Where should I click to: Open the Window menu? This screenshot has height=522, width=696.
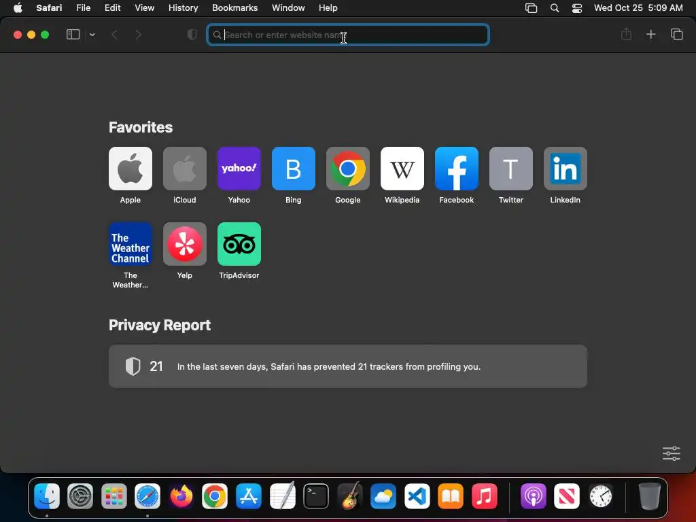click(288, 7)
